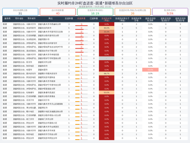Image resolution: width=190 pixels, height=143 pixels.
Task: Sort by the 寄件省份 column header
Action: 19,19
